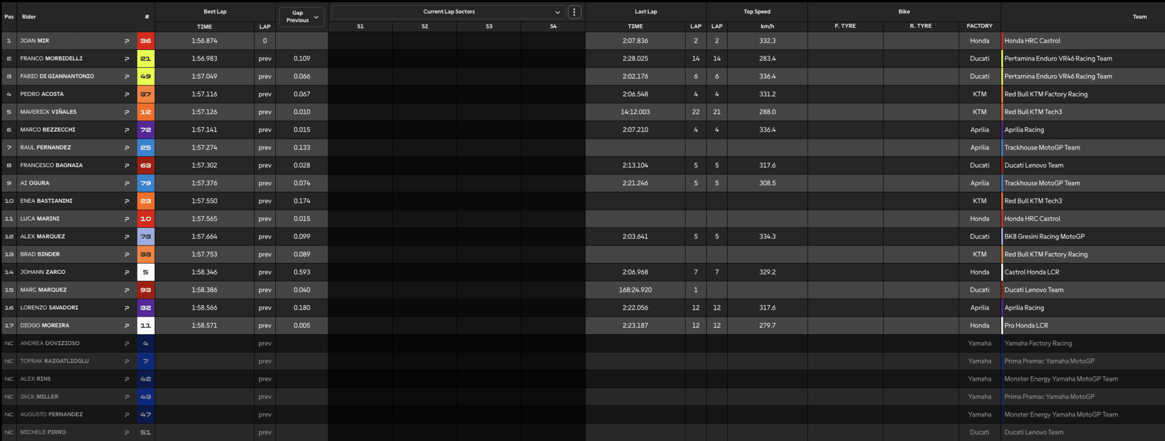Click the pit icon for Andrea Dovizioso
Screen dimensions: 1165x441
tap(127, 343)
